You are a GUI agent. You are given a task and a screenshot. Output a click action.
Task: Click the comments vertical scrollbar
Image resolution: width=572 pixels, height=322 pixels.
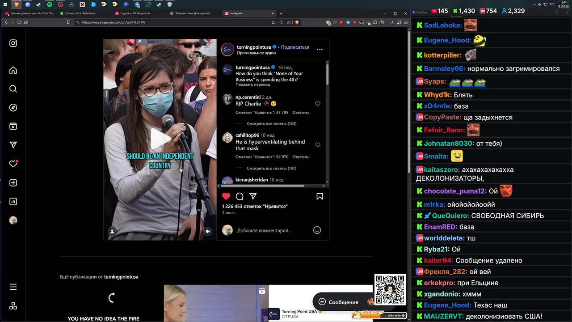pos(327,74)
